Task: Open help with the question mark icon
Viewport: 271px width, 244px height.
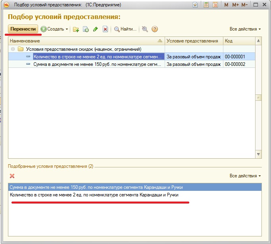Action: tap(155, 29)
